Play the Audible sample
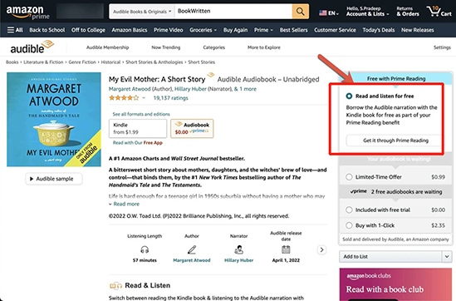The image size is (456, 301). click(54, 179)
